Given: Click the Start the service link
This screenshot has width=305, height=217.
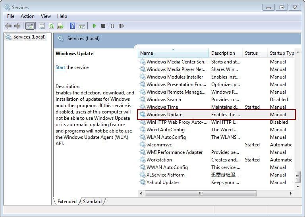Looking at the screenshot, I should 60,67.
